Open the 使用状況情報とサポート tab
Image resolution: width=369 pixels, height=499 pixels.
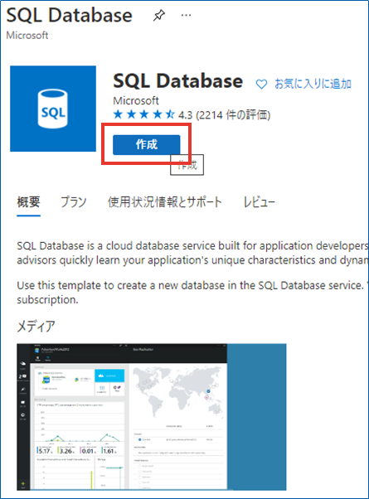[x=165, y=202]
